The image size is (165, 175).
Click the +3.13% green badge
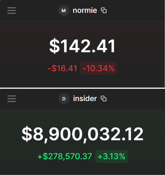pyautogui.click(x=111, y=156)
